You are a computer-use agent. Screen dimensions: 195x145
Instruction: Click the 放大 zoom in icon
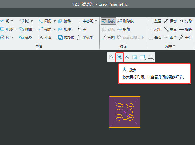119,57
